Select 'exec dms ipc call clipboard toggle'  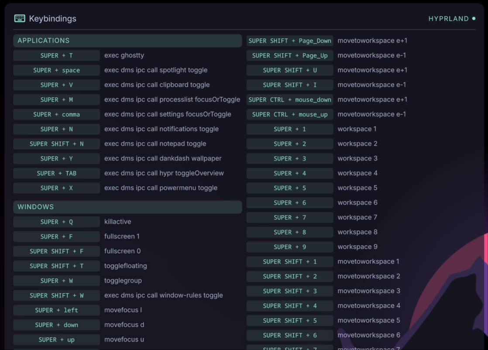157,85
